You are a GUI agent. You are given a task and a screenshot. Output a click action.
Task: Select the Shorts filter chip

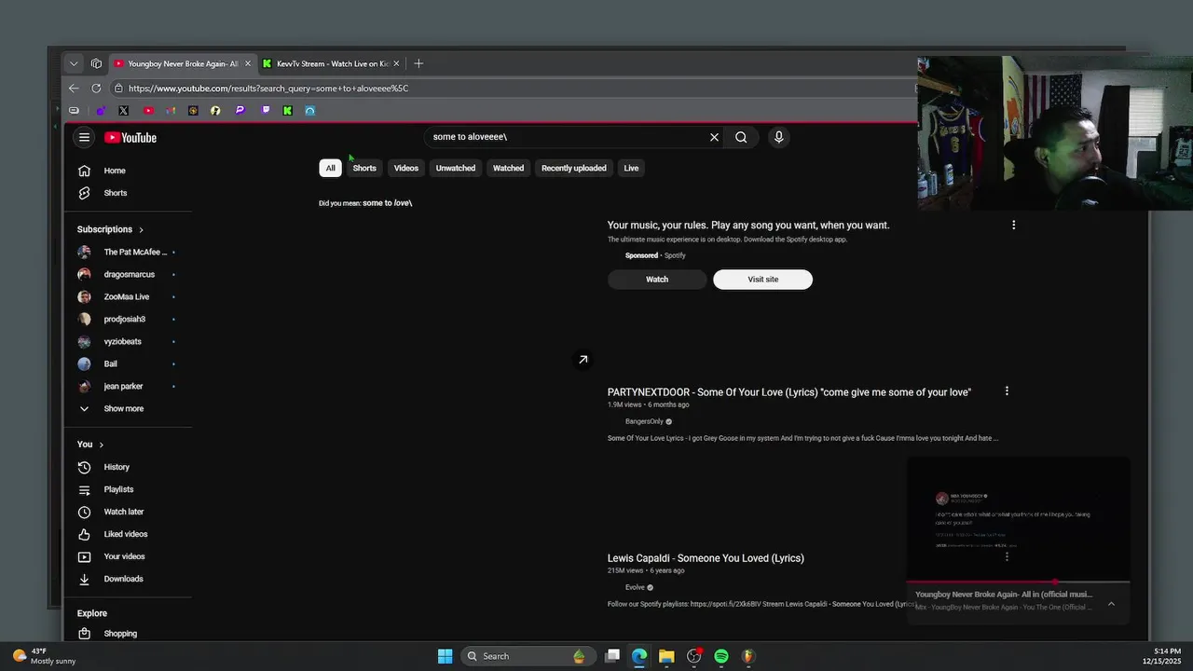coord(364,168)
